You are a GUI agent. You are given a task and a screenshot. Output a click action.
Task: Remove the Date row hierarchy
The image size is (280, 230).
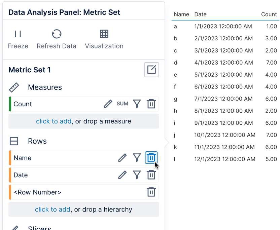(151, 175)
